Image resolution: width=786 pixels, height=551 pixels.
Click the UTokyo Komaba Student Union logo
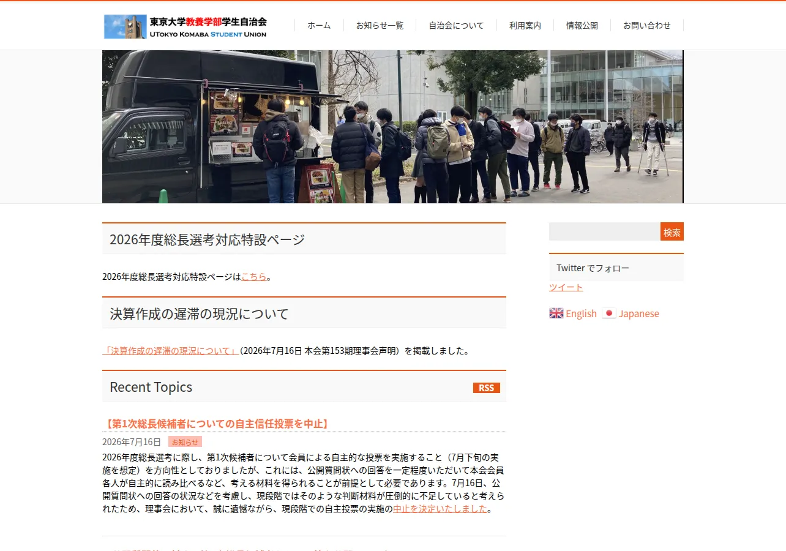point(185,26)
